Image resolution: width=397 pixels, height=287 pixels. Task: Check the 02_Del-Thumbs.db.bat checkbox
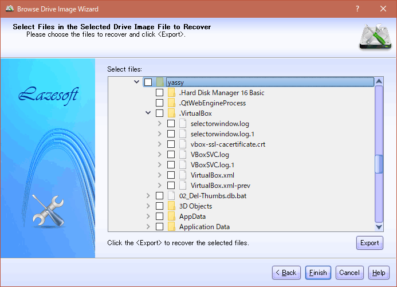point(159,196)
